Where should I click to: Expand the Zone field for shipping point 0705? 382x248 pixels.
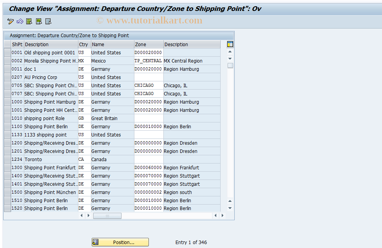(148, 85)
